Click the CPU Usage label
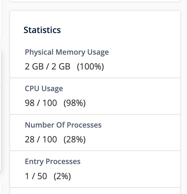Image resolution: width=187 pixels, height=194 pixels. pyautogui.click(x=44, y=89)
